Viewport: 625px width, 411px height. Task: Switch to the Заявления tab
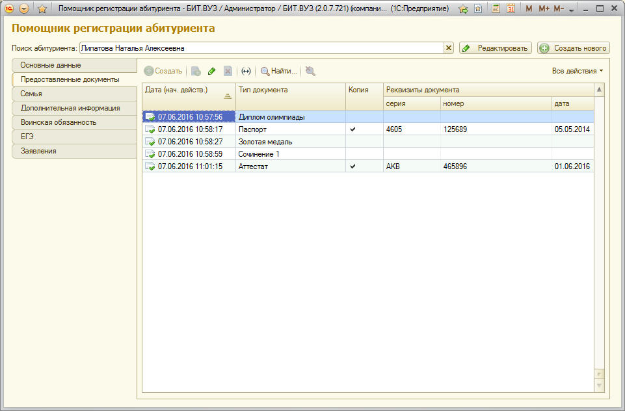75,151
